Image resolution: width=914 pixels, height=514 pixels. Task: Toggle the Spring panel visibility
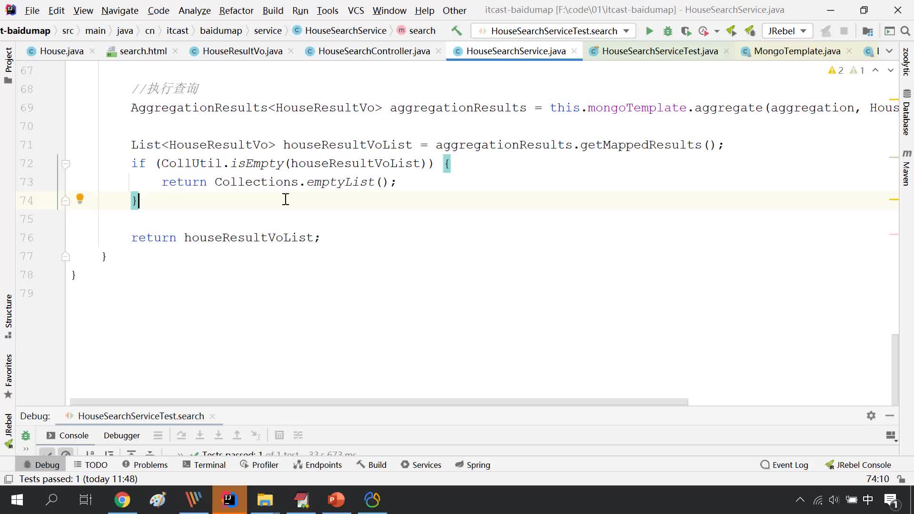(x=479, y=465)
